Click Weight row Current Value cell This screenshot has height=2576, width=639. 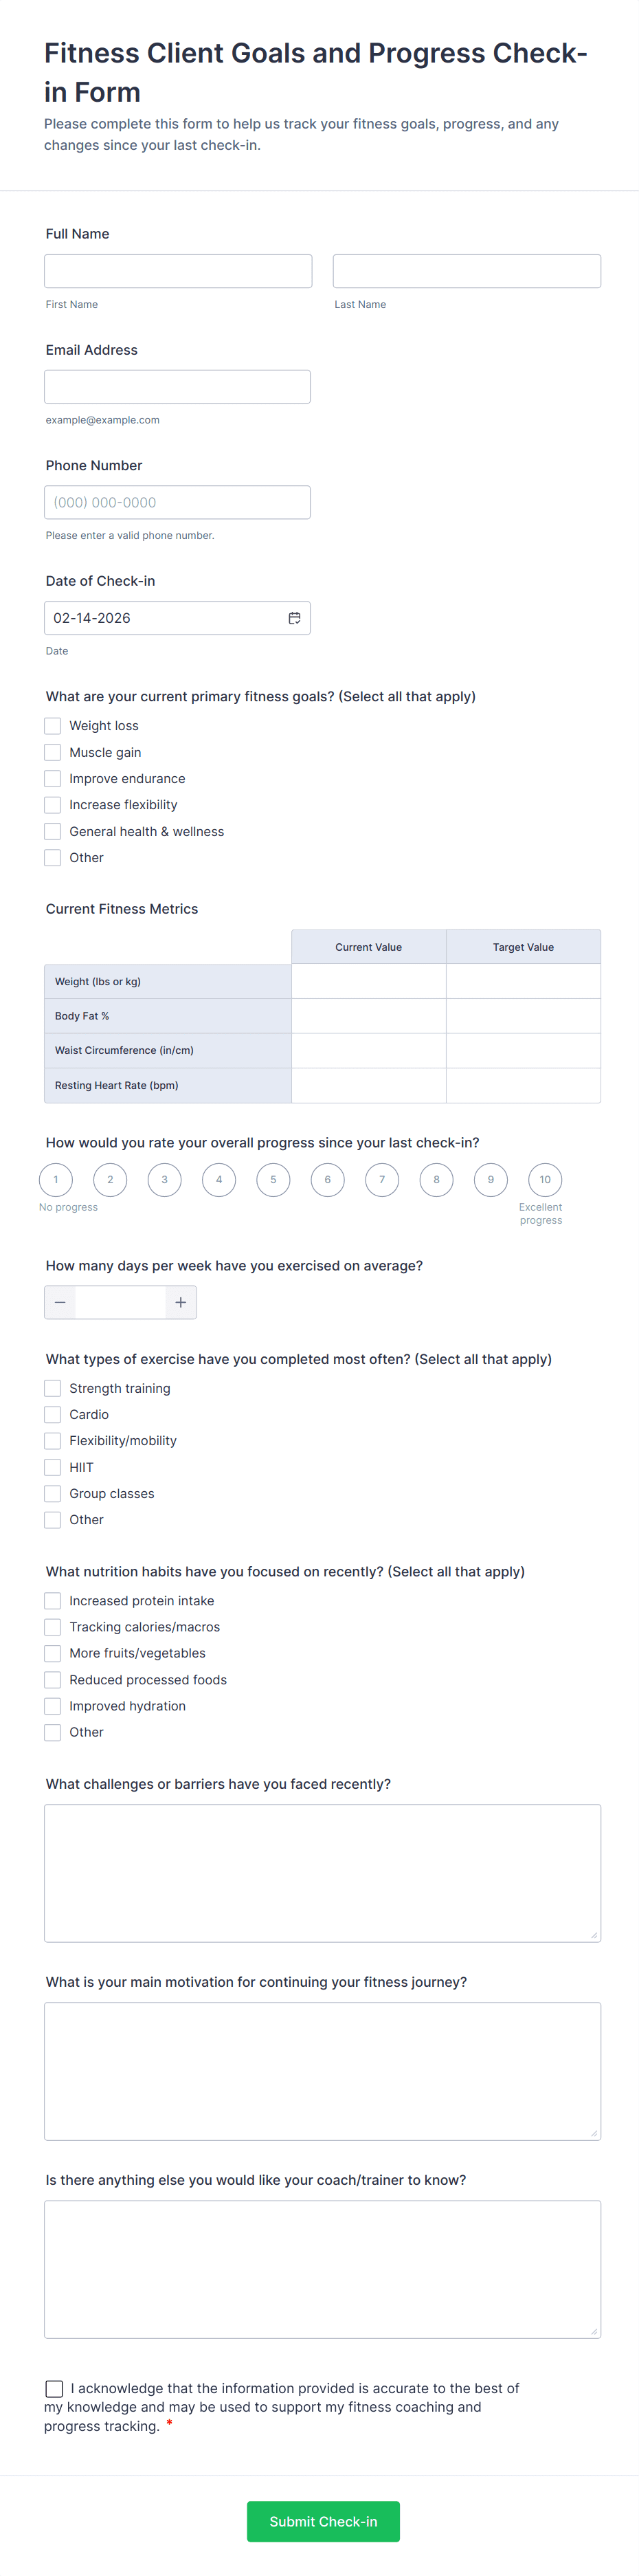pyautogui.click(x=368, y=981)
